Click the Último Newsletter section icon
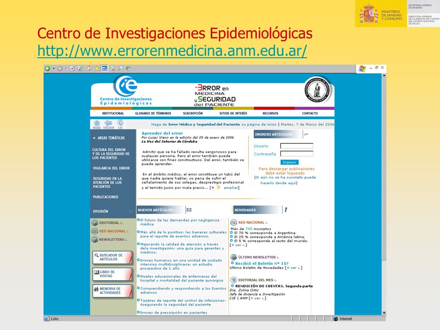Screen dimensions: 440x330 (x=233, y=257)
